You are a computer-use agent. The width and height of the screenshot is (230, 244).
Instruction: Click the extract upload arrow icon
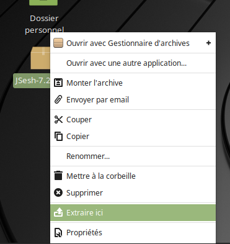point(58,212)
